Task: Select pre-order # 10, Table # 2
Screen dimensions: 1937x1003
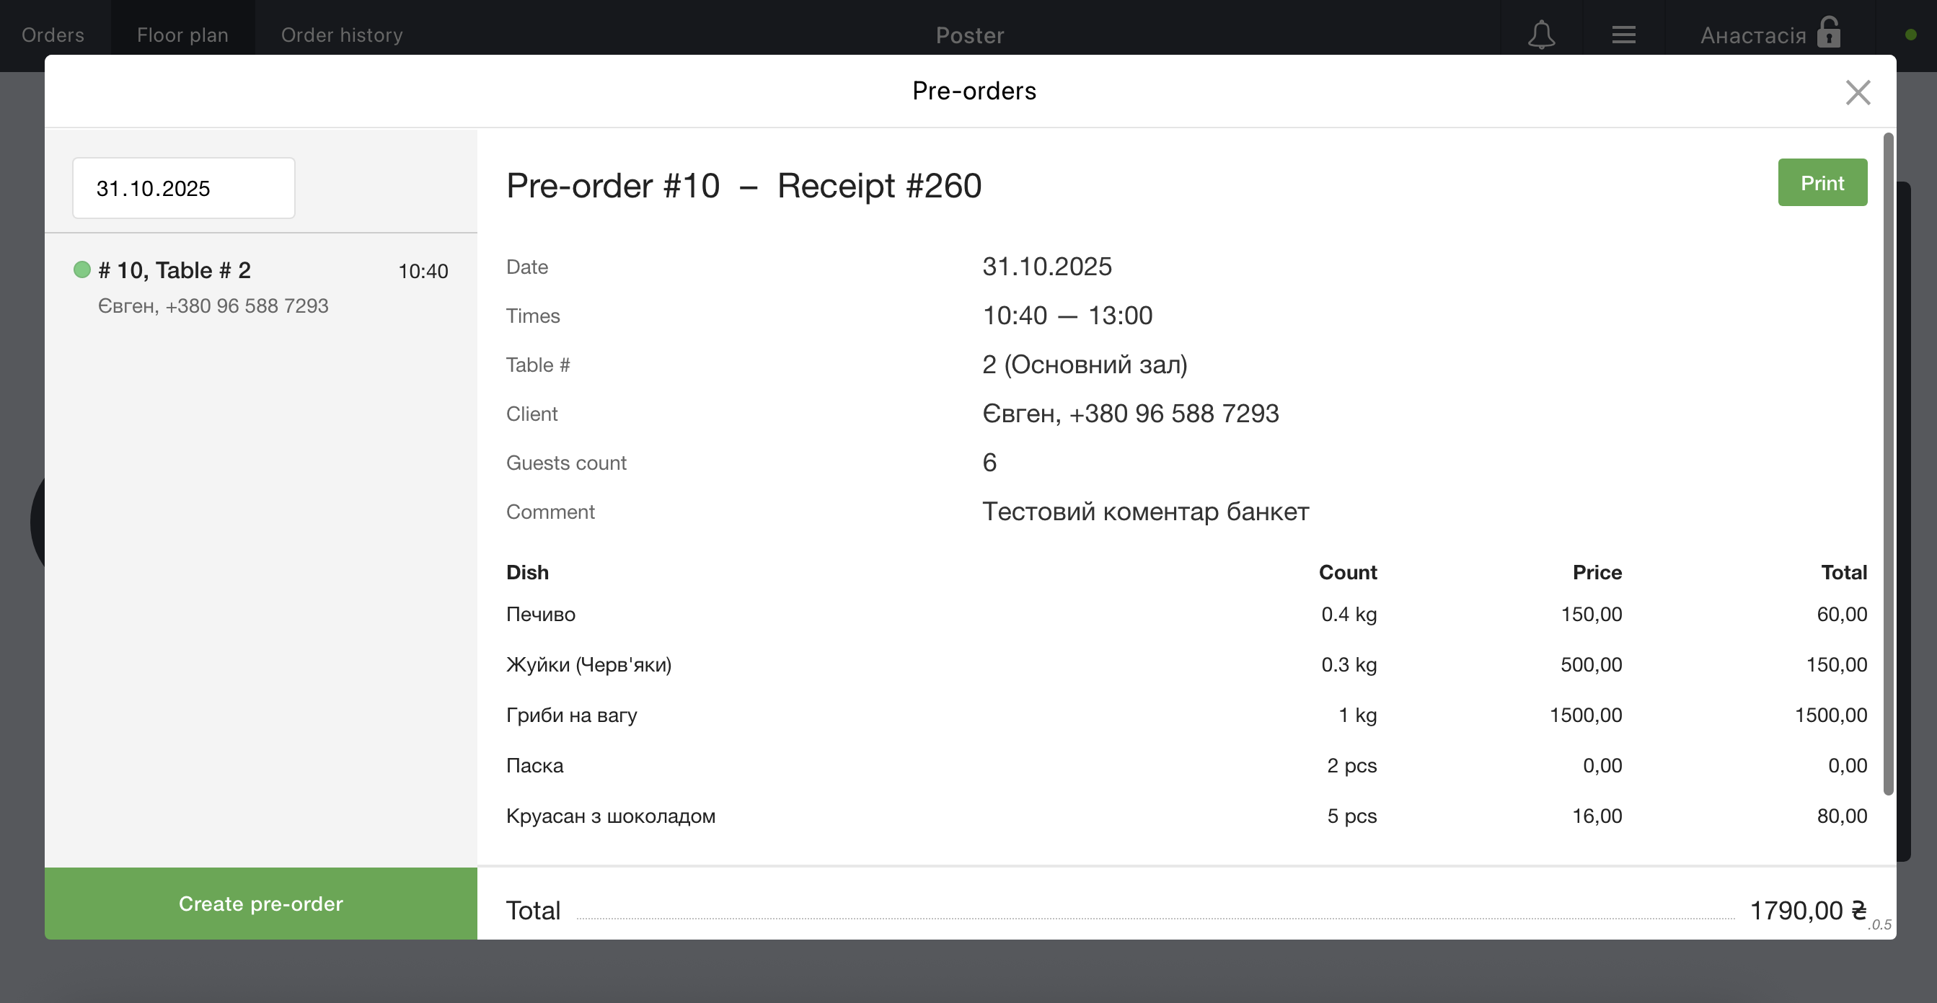Action: coord(175,269)
